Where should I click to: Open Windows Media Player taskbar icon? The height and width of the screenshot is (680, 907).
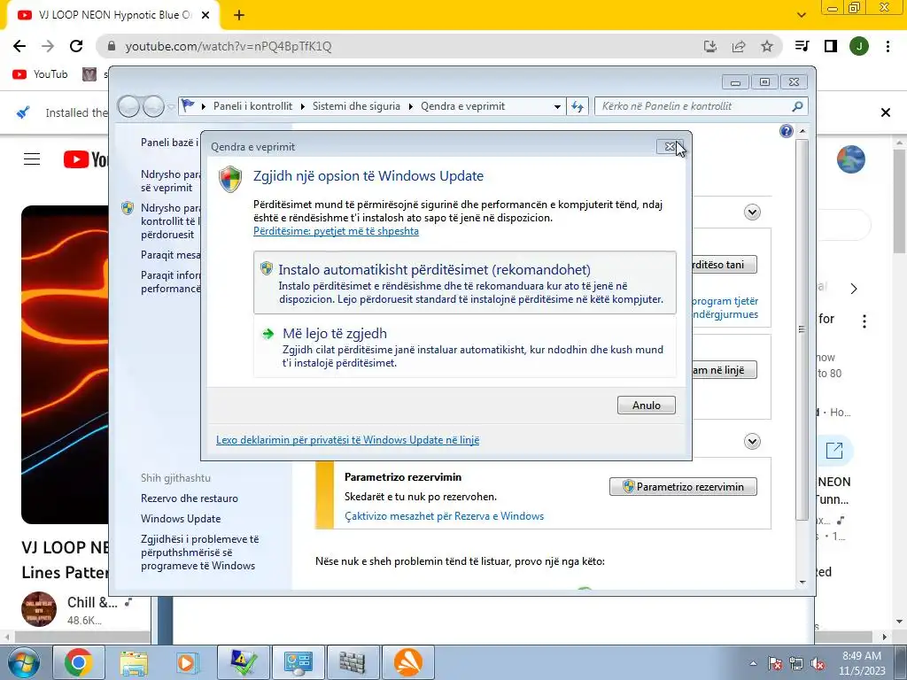[188, 662]
